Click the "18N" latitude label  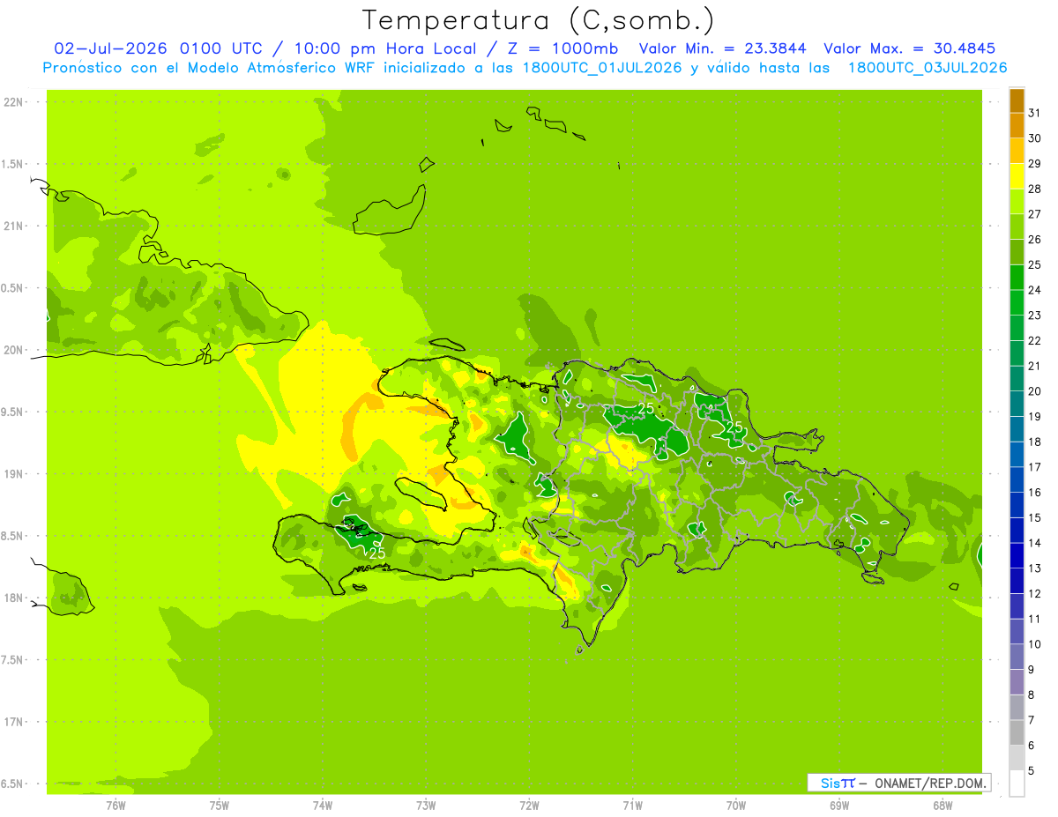[14, 598]
